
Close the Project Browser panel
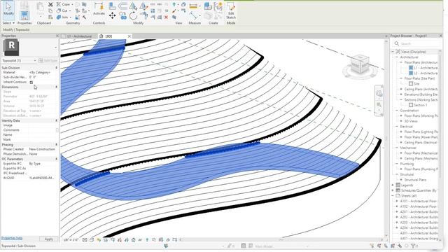(x=440, y=36)
